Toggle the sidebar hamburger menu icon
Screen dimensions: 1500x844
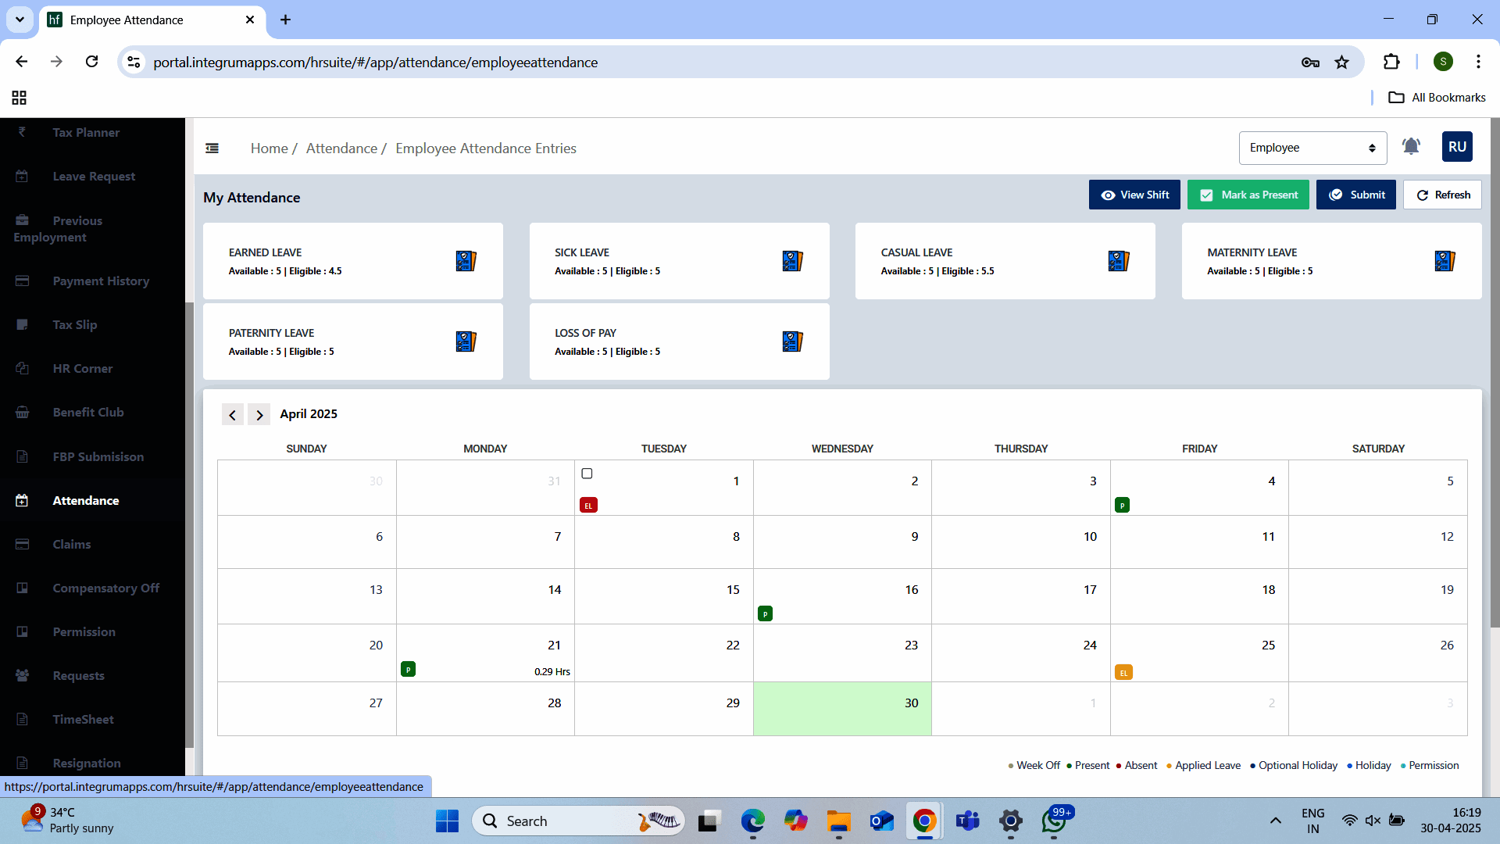212,148
